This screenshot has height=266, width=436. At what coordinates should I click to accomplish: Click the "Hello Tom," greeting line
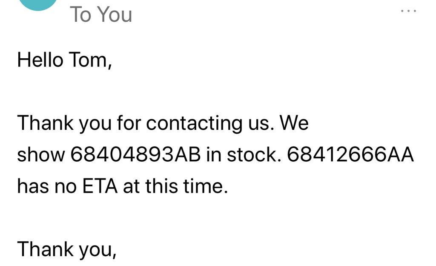(x=64, y=60)
